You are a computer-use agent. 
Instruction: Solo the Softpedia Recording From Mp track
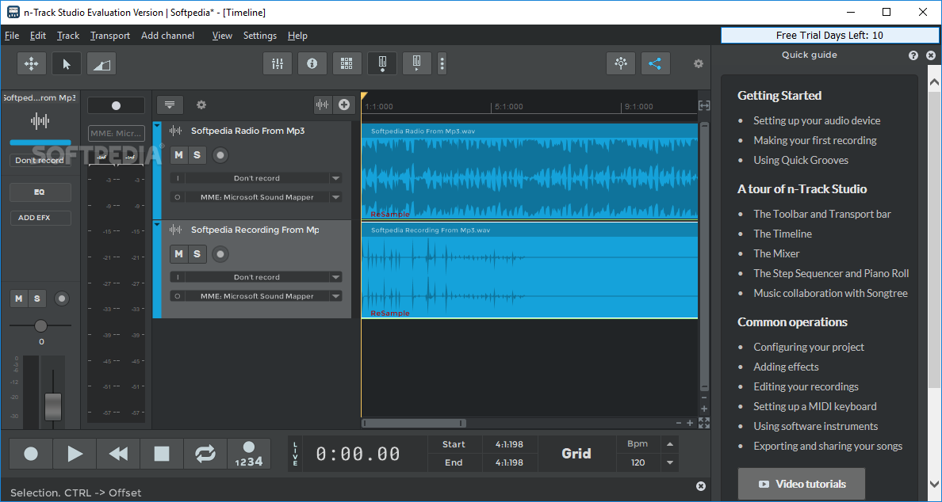pos(197,254)
